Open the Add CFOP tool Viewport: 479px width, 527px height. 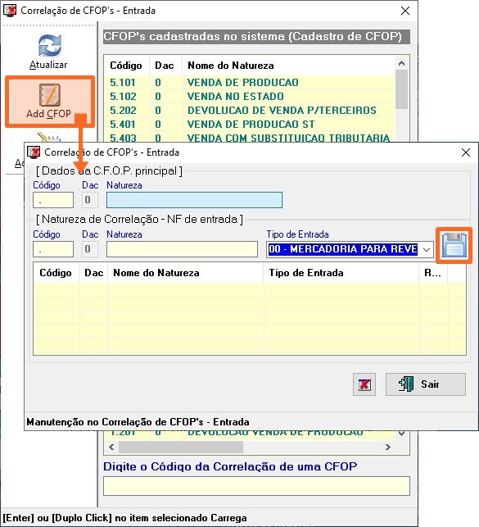(x=49, y=101)
